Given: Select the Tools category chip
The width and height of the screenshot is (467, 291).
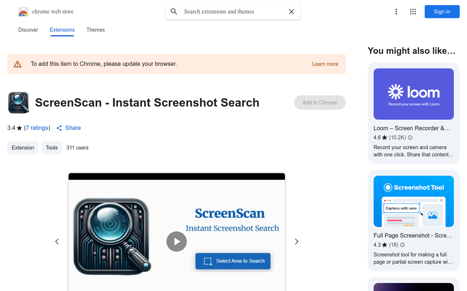Looking at the screenshot, I should click(51, 148).
